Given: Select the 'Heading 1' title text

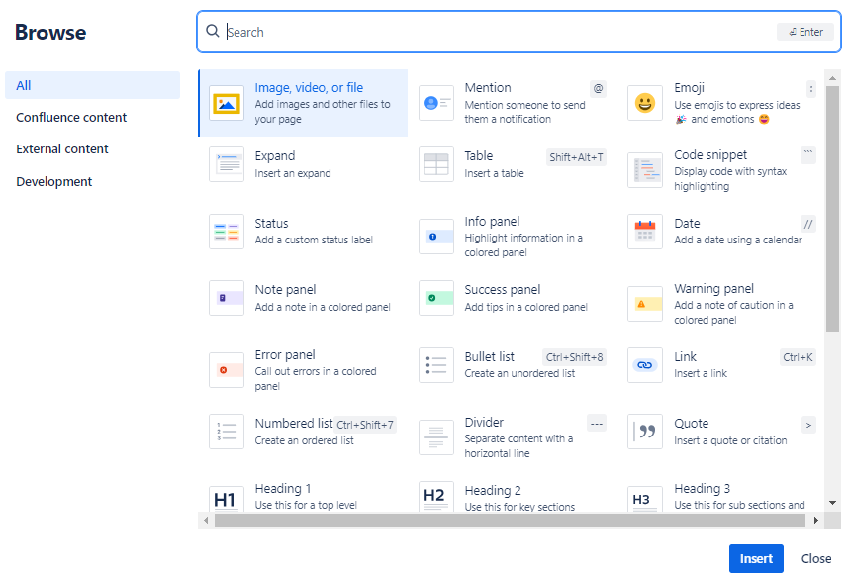Looking at the screenshot, I should tap(283, 489).
